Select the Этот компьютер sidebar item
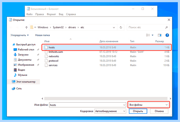 pos(24,82)
